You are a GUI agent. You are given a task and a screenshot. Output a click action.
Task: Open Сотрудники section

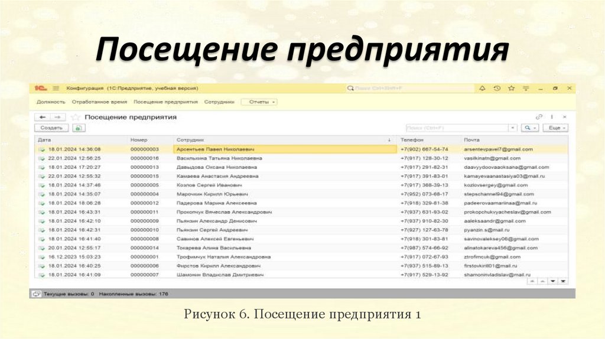coord(219,102)
